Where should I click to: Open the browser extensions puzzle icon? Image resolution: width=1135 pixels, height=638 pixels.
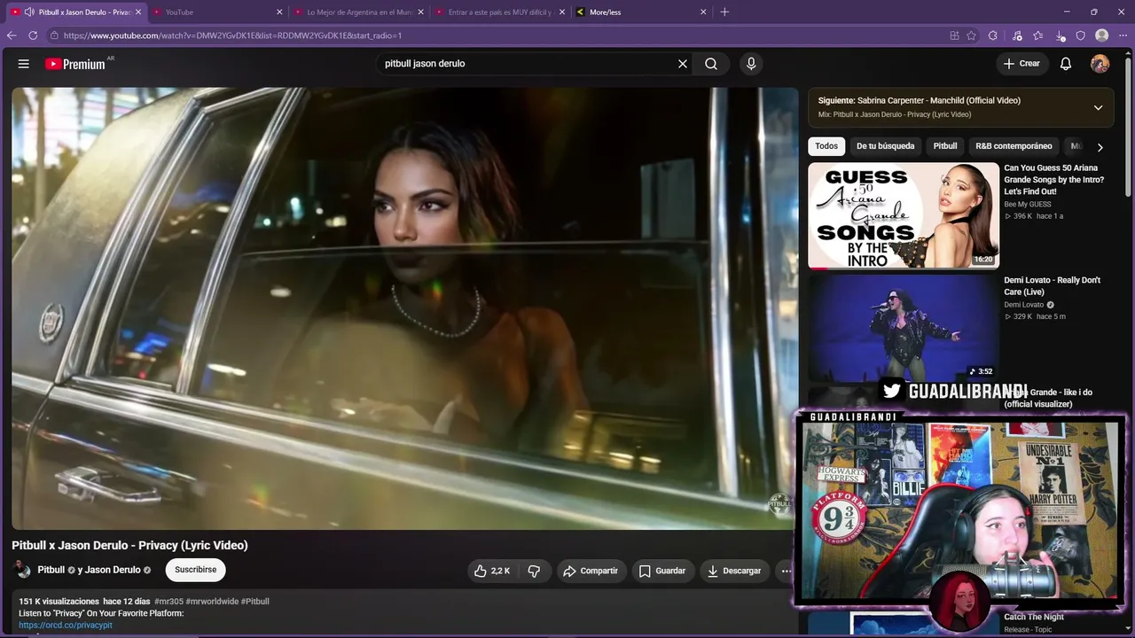click(993, 35)
